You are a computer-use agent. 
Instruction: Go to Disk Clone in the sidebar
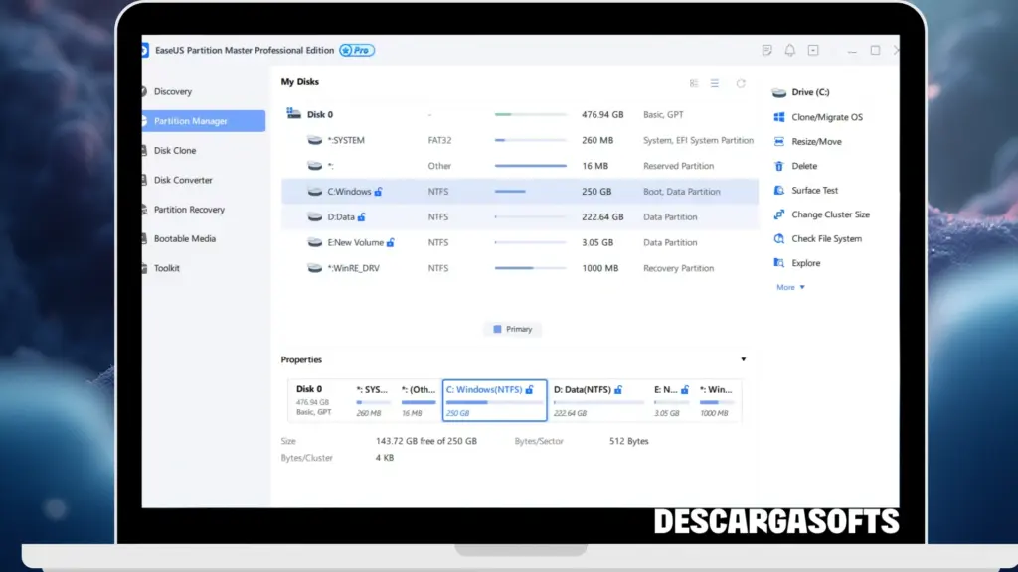pos(175,151)
